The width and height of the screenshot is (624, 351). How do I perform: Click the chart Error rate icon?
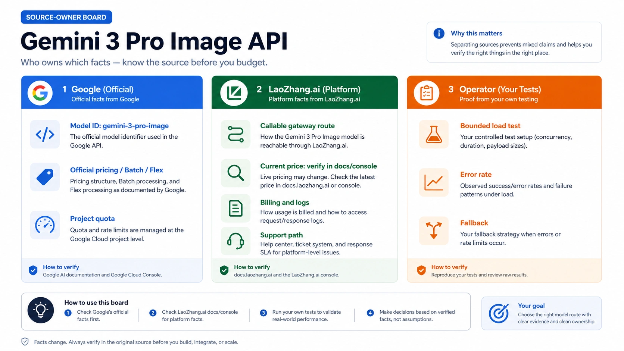click(434, 182)
